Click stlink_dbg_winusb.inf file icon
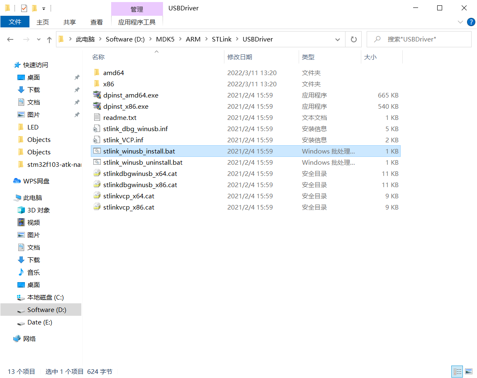Screen dimensions: 477x378 point(97,129)
